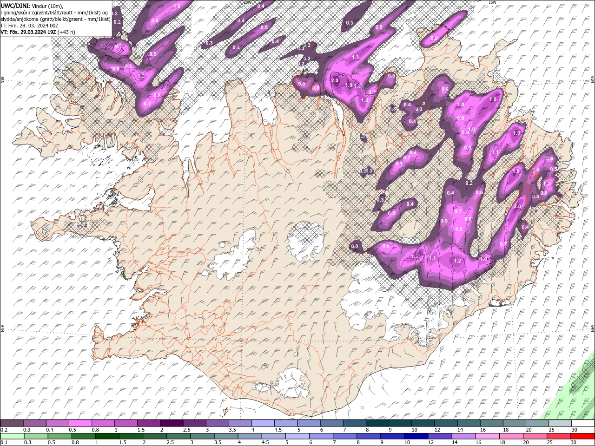Click the '3.5' label in the upper legend row
595x446 pixels.
232,430
